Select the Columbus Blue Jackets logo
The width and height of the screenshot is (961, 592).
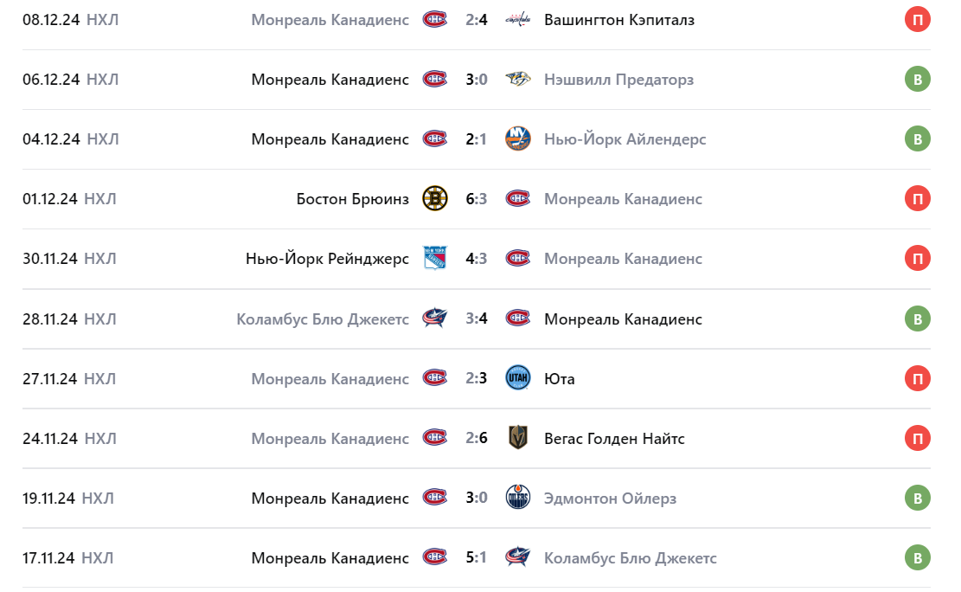coord(435,319)
